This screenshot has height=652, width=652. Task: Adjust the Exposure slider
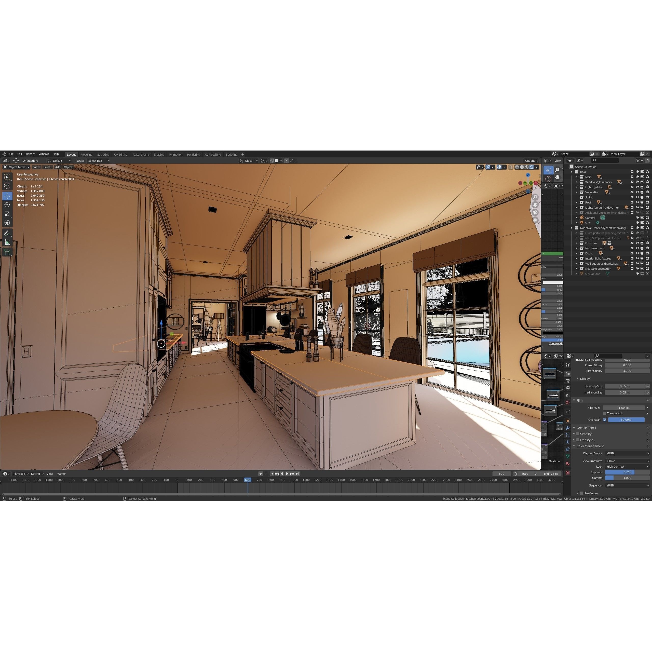pyautogui.click(x=627, y=472)
